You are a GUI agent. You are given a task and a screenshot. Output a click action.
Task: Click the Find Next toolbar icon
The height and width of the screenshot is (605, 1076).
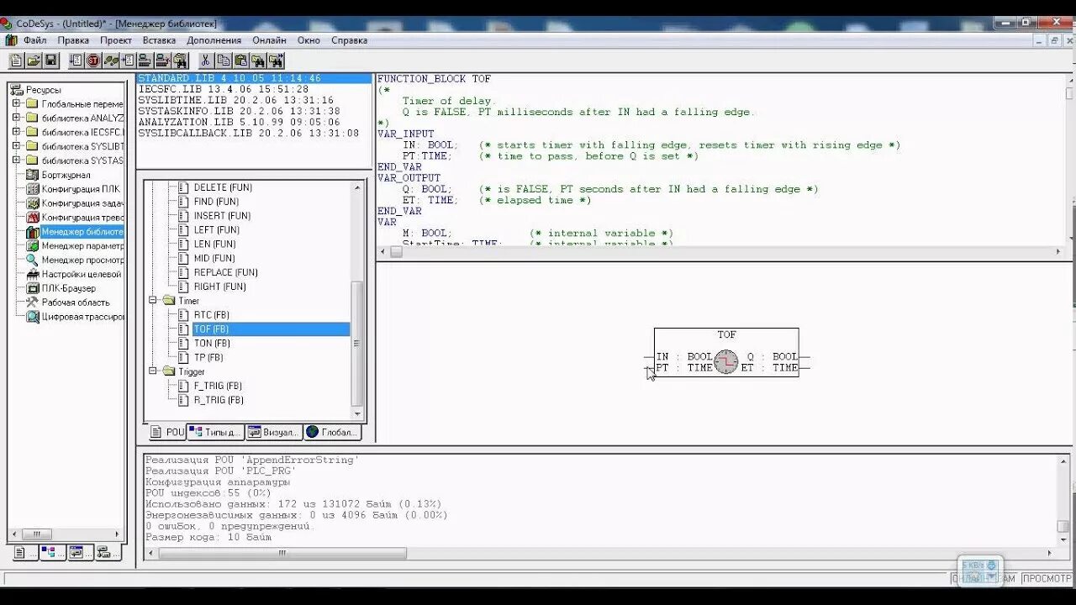coord(276,60)
